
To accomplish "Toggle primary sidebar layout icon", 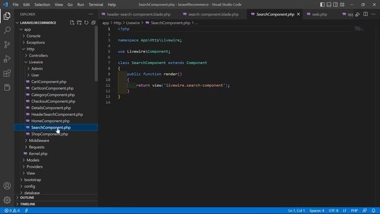I will coord(322,5).
